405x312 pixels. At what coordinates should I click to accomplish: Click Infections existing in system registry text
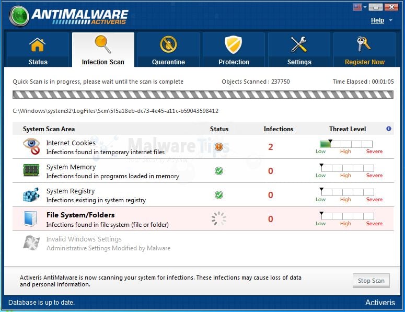tap(96, 200)
